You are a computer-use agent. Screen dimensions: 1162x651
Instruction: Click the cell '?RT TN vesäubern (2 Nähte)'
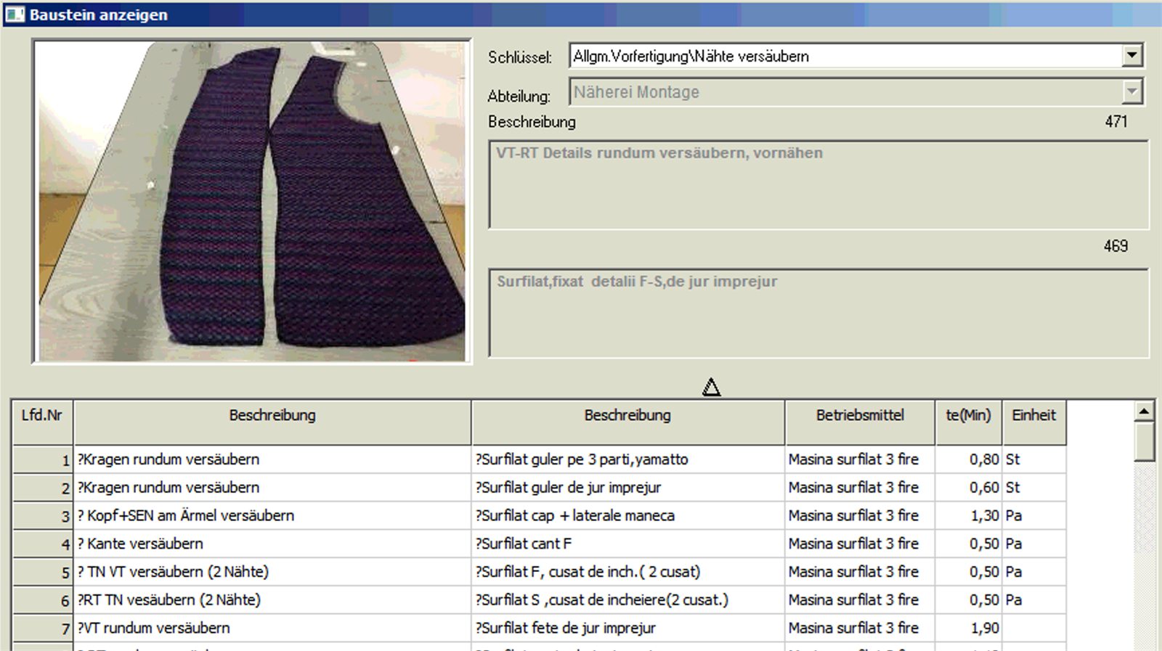click(272, 600)
